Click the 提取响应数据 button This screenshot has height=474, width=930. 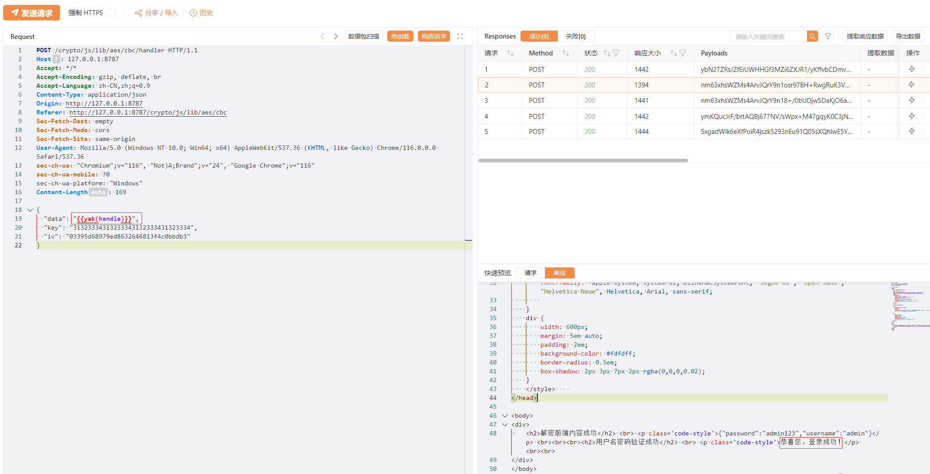(865, 36)
